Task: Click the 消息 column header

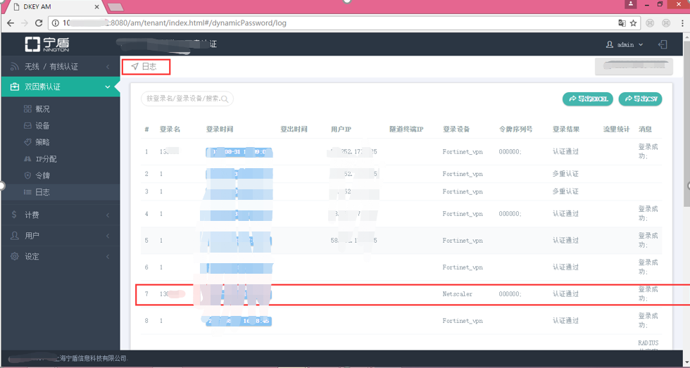Action: [645, 129]
